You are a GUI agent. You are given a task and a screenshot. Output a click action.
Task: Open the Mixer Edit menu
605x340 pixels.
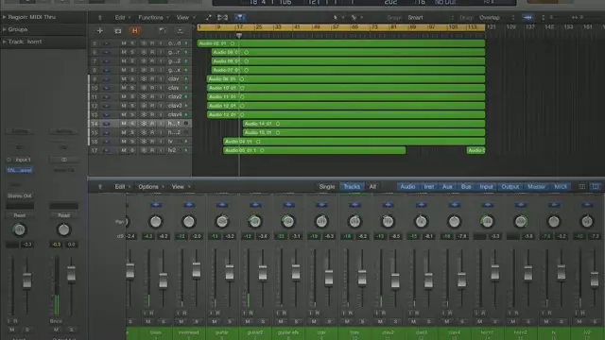[x=122, y=187]
